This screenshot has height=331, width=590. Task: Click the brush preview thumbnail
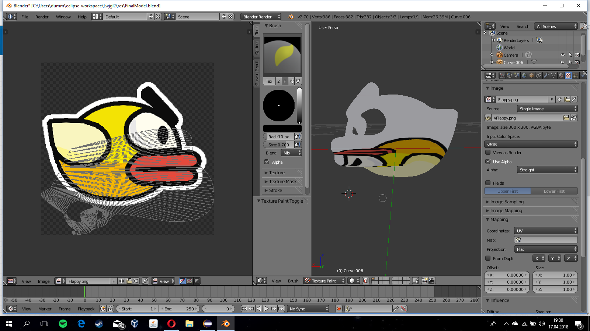tap(282, 55)
